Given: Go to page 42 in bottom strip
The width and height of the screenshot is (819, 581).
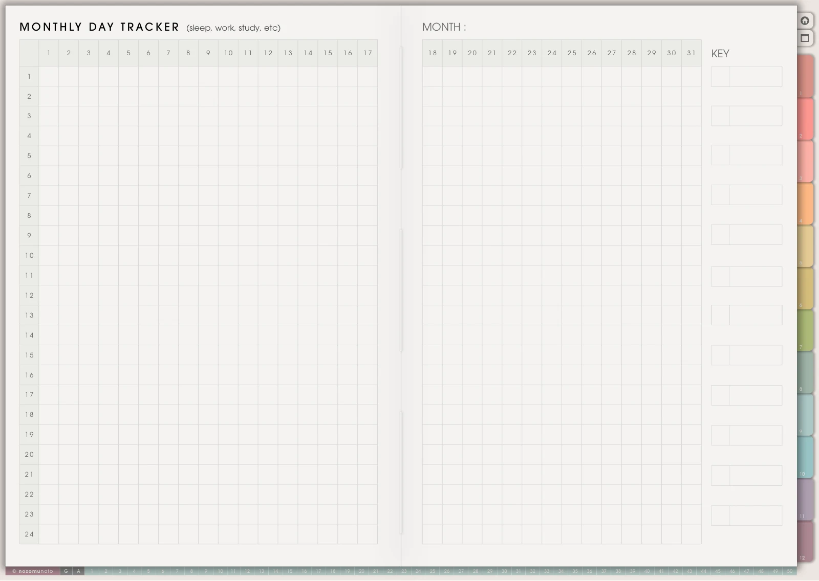Looking at the screenshot, I should point(675,571).
